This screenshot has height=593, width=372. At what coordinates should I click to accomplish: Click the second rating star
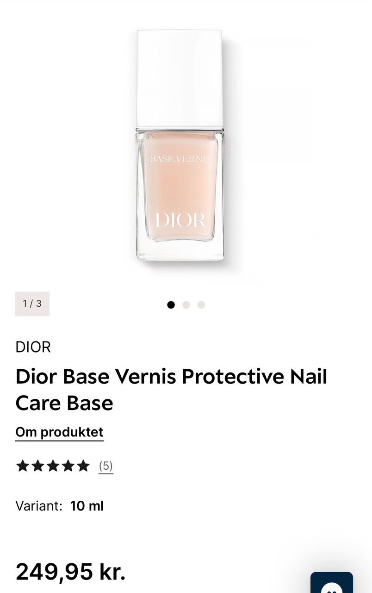[x=38, y=466]
